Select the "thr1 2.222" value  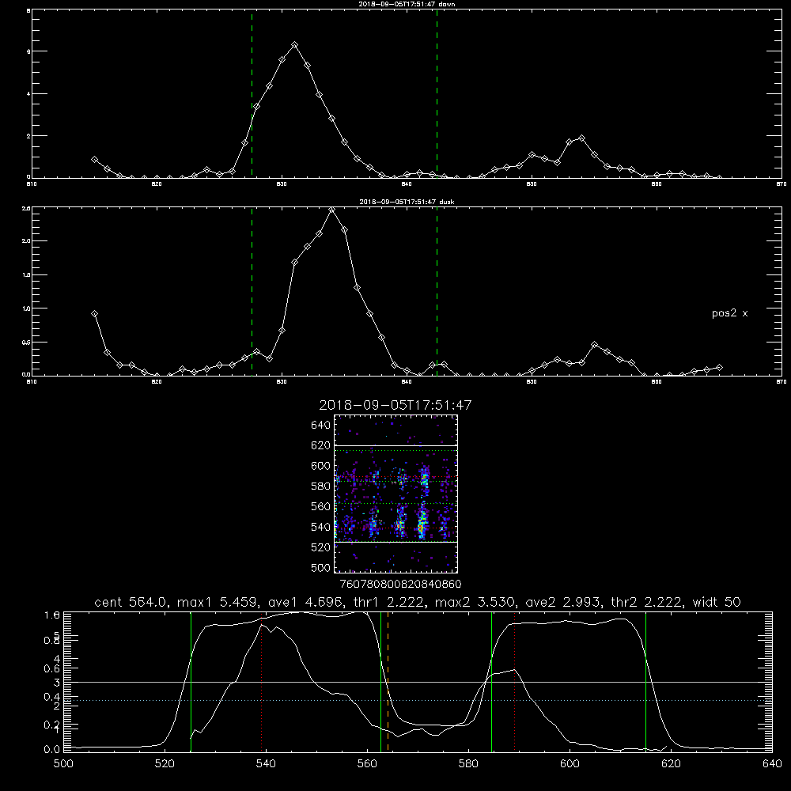coord(388,602)
